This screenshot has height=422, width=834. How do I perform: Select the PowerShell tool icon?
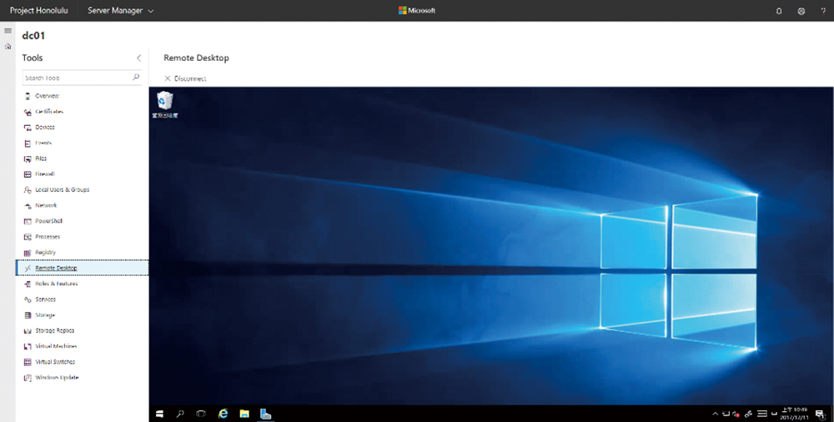28,221
